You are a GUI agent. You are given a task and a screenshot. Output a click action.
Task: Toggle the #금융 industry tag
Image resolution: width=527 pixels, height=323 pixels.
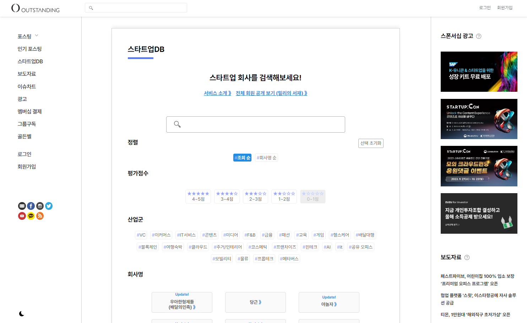[267, 235]
